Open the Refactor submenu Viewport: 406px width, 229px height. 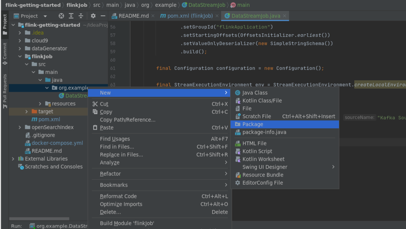pyautogui.click(x=159, y=174)
